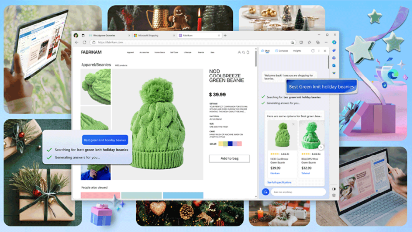The image size is (412, 232).
Task: Open the Accessories menu on Fabrikam
Action: [144, 52]
